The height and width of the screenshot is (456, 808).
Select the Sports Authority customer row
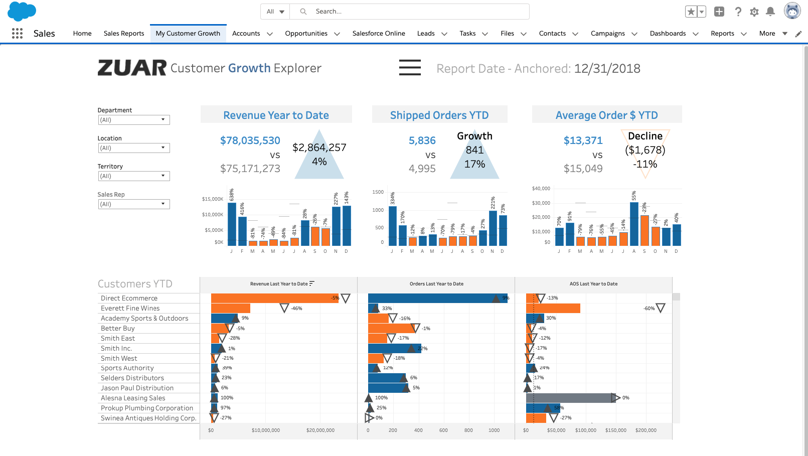coord(148,368)
